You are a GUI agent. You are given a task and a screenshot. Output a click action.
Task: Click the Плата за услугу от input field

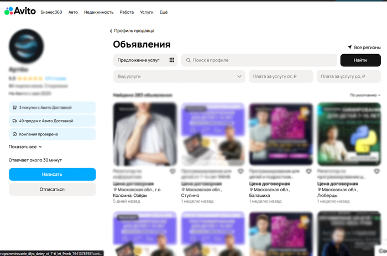pos(281,76)
